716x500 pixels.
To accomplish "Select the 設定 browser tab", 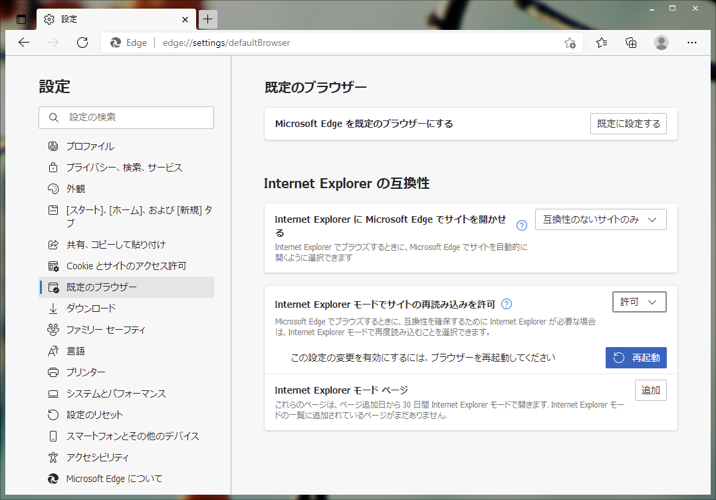I will click(116, 19).
